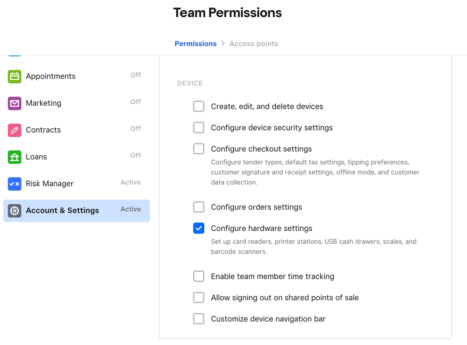Image resolution: width=467 pixels, height=345 pixels.
Task: Enable Create, edit, and delete devices
Action: (199, 106)
